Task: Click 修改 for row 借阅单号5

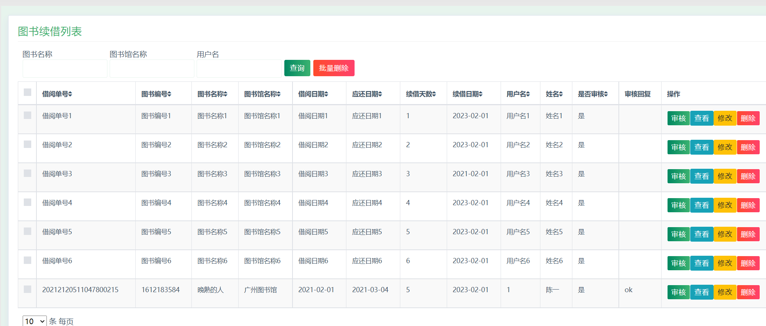Action: (x=725, y=234)
